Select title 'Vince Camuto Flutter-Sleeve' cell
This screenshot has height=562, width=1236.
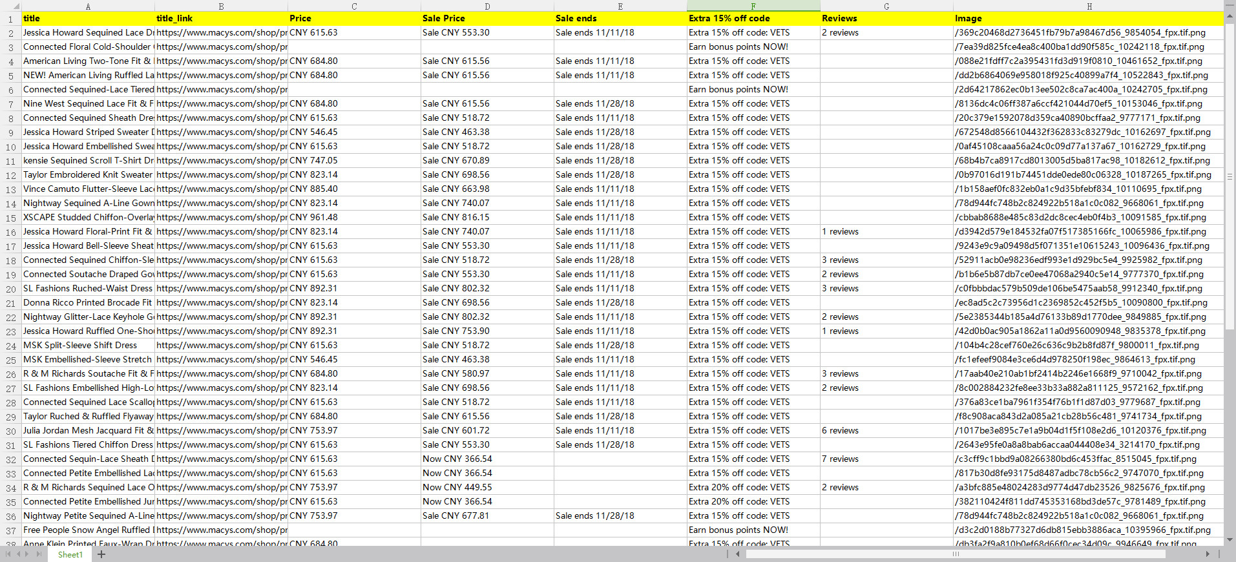88,189
